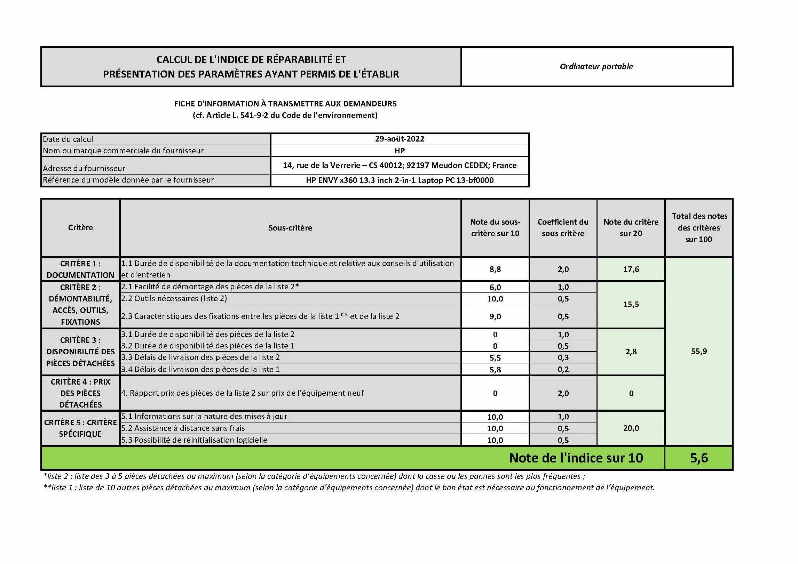
Task: Click 'FICHE D'INFORMATION À TRANSMETTRE AUX DEMANDEURS' heading
Action: tap(285, 104)
